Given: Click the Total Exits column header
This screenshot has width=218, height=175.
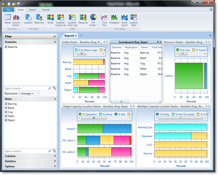Looking at the screenshot, I should click(x=156, y=47).
